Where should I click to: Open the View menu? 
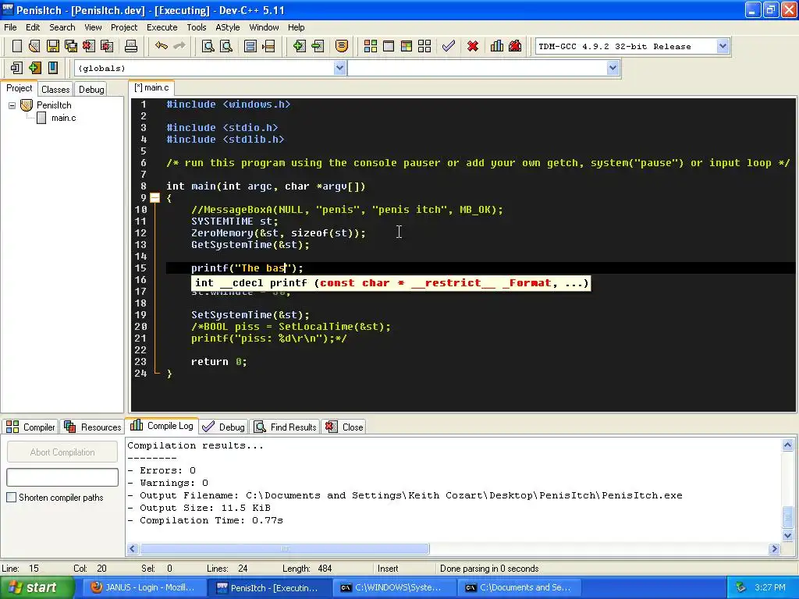[x=93, y=27]
